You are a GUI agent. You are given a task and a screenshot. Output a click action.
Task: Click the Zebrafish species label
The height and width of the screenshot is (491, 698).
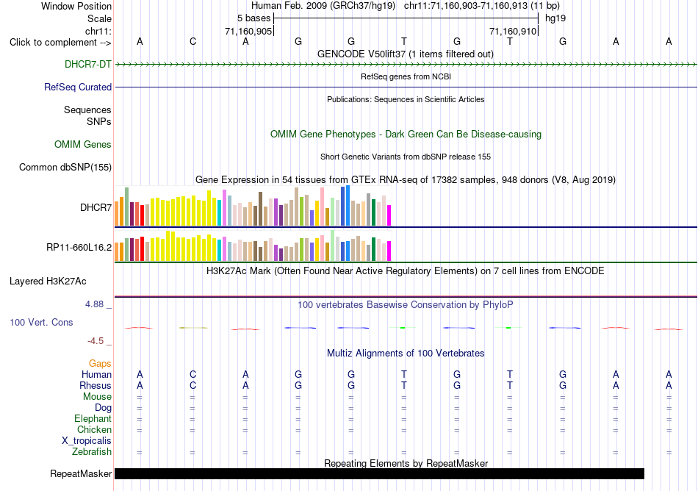point(92,452)
